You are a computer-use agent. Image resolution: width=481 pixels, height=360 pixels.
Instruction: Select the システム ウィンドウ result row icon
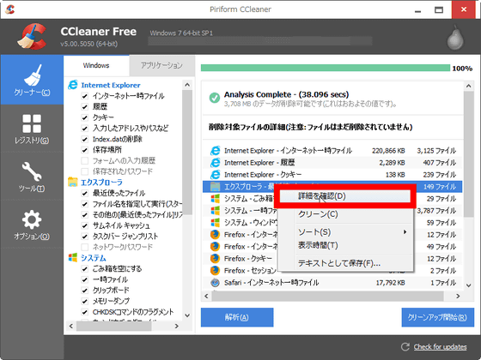click(x=215, y=223)
